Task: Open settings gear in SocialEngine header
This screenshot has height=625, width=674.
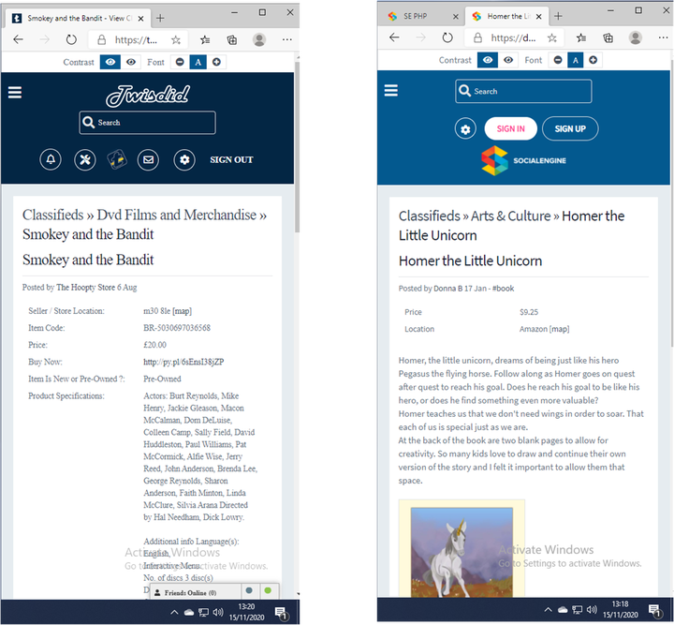Action: click(465, 128)
